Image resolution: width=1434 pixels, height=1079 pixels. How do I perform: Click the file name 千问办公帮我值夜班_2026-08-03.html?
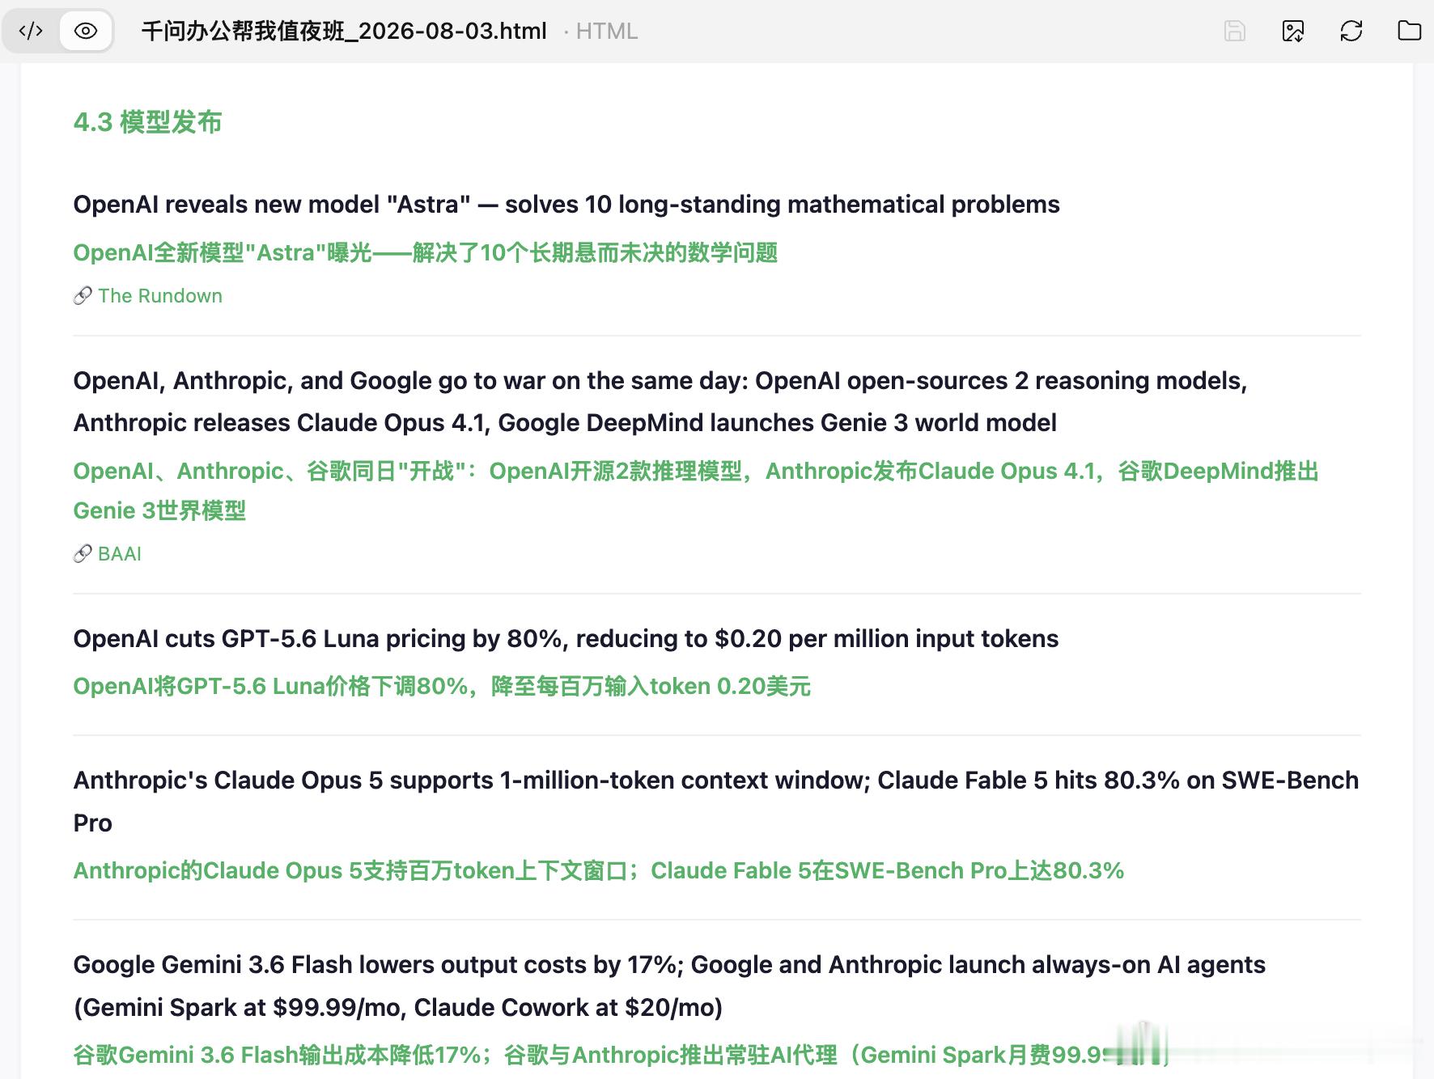344,32
